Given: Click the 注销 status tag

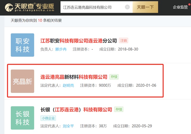Looking at the screenshot, I should [124, 40].
